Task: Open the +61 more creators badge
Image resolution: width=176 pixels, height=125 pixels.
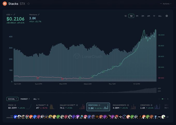Action: point(167,117)
